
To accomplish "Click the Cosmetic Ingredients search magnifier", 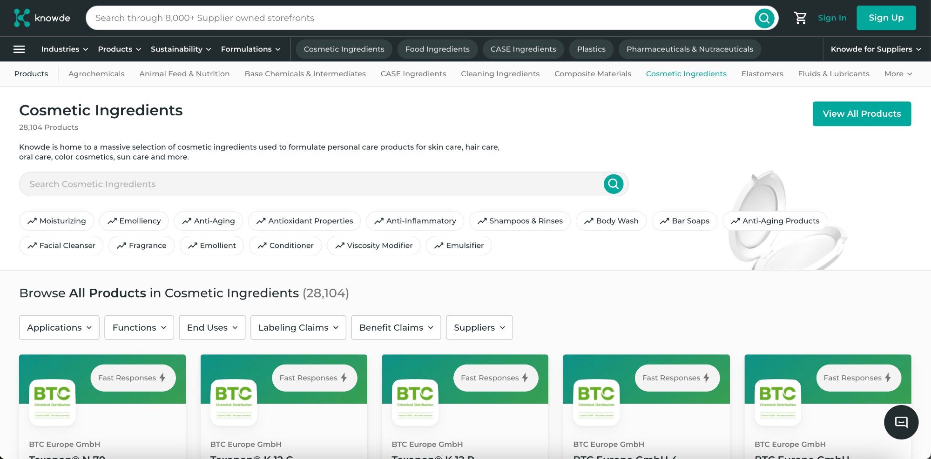I will click(613, 184).
